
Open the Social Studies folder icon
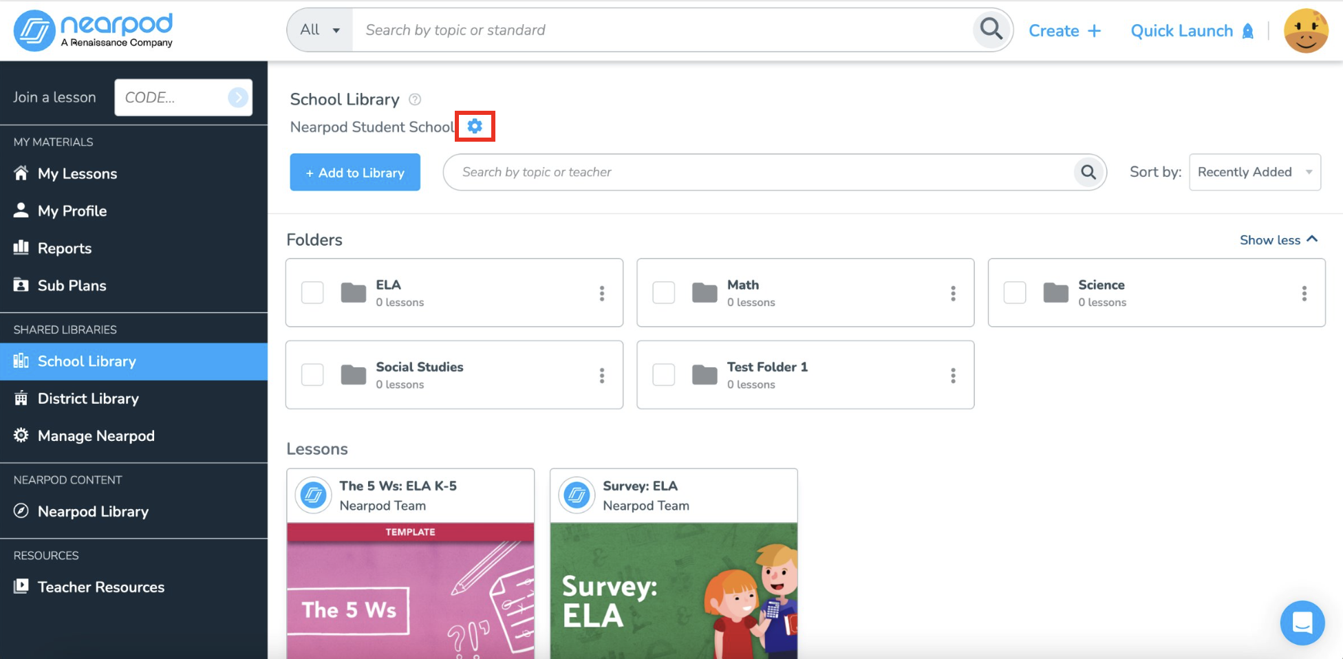[354, 375]
